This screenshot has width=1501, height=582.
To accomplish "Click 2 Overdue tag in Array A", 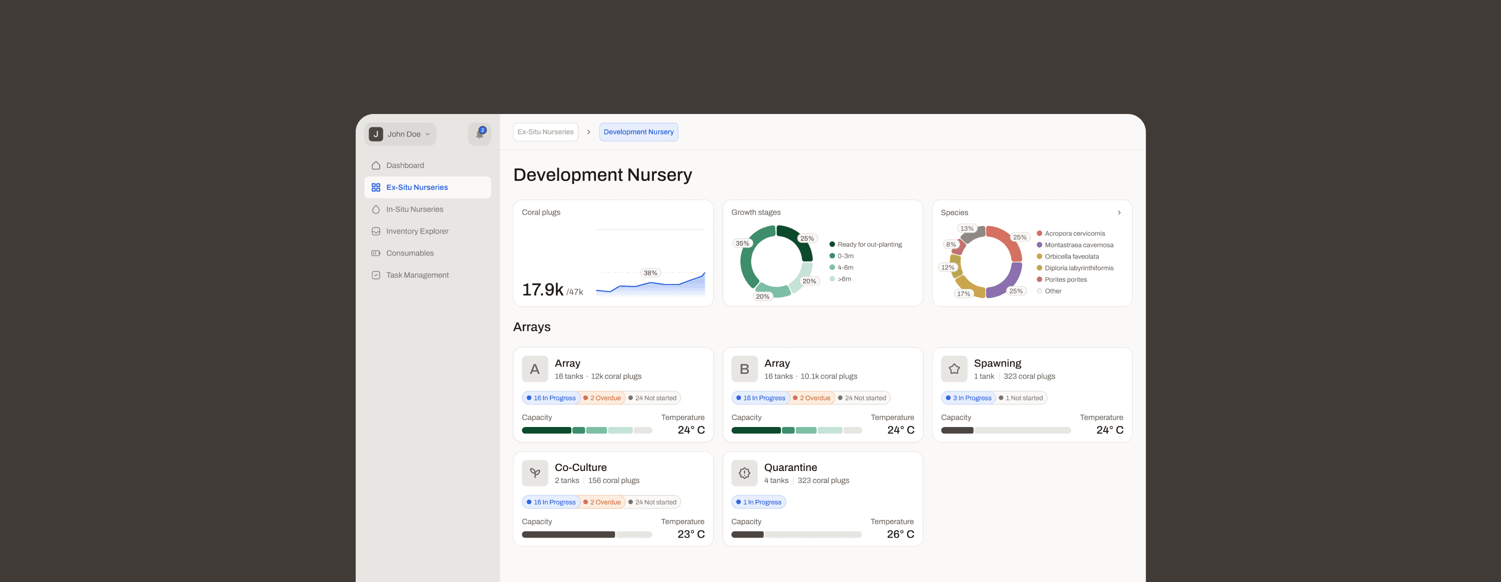I will pyautogui.click(x=602, y=398).
